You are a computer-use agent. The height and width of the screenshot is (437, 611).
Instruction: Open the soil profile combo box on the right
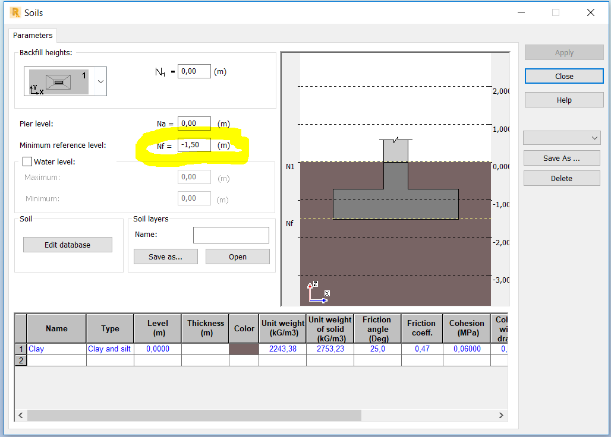(x=561, y=137)
